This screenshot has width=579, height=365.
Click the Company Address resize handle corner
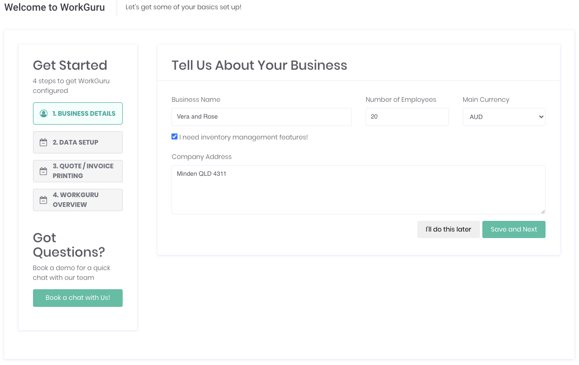click(x=542, y=212)
